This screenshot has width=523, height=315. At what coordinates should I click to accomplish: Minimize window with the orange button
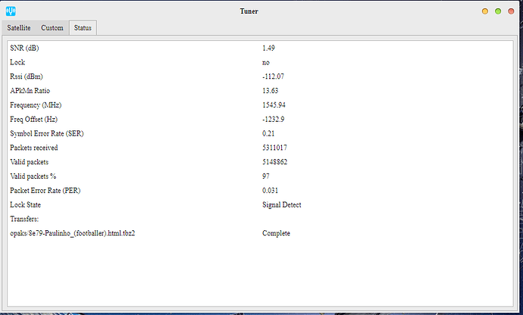pyautogui.click(x=485, y=11)
